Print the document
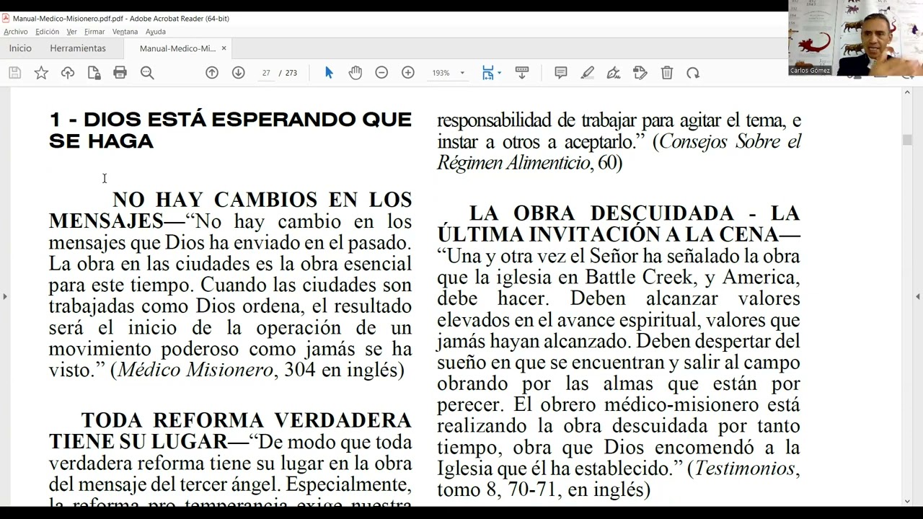 click(120, 73)
